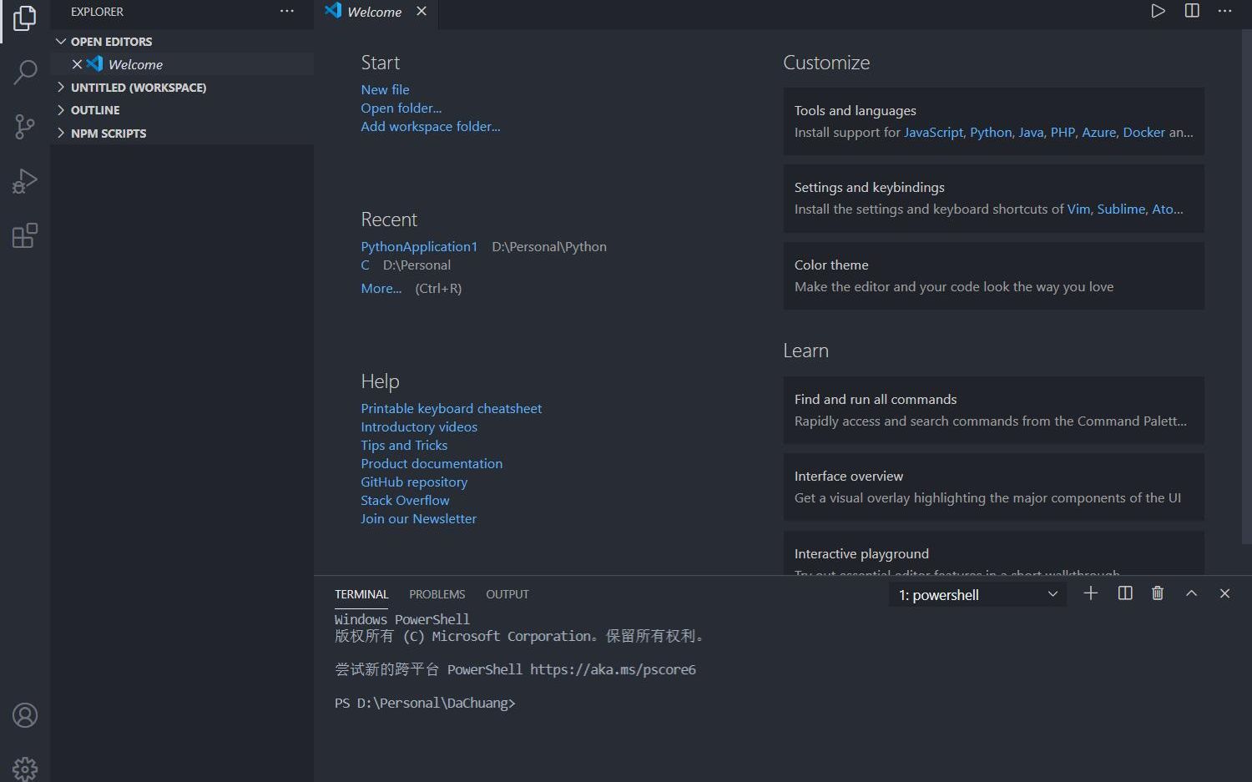
Task: Open Tips and Tricks link
Action: (404, 445)
